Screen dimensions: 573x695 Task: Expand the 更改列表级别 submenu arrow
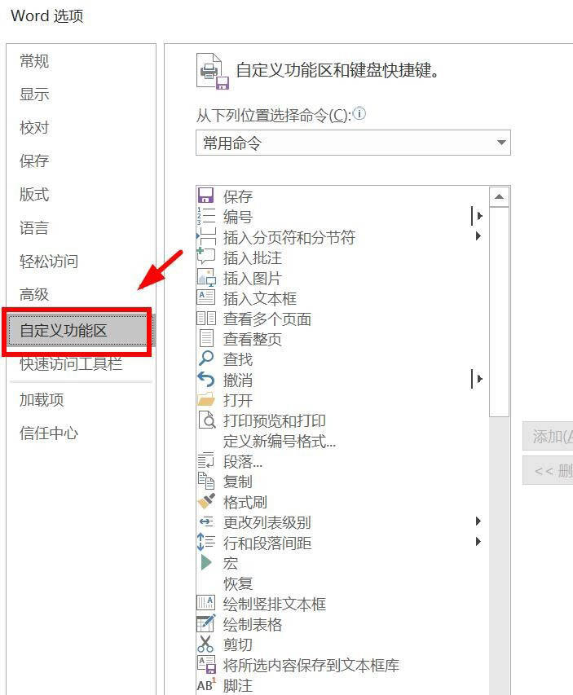tap(478, 521)
